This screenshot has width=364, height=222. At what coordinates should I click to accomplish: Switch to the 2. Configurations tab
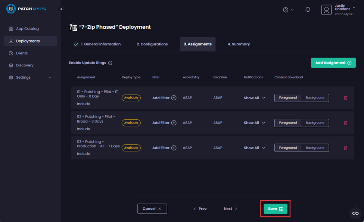pos(152,44)
